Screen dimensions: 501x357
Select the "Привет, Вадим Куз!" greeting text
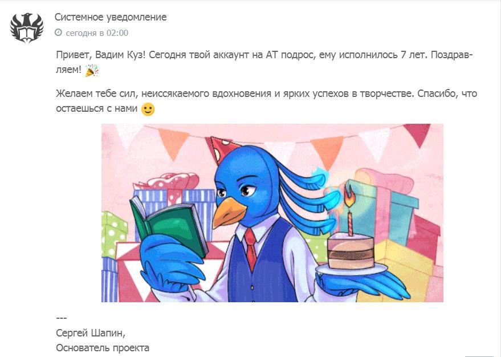click(101, 55)
